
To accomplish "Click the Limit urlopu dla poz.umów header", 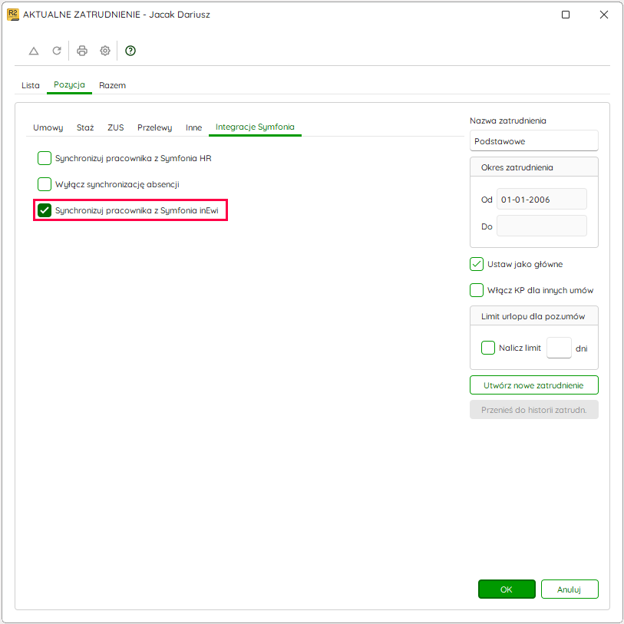I will tap(533, 316).
